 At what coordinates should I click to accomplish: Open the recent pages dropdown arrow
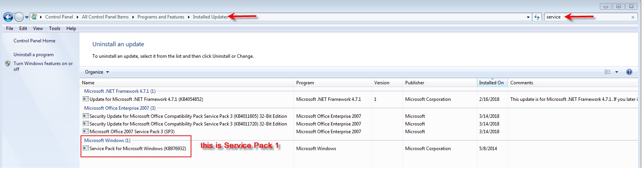27,17
